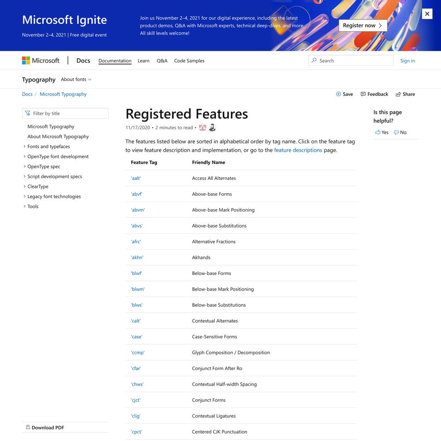441x441 pixels.
Task: Open the 'cpct' feature tag
Action: click(136, 432)
